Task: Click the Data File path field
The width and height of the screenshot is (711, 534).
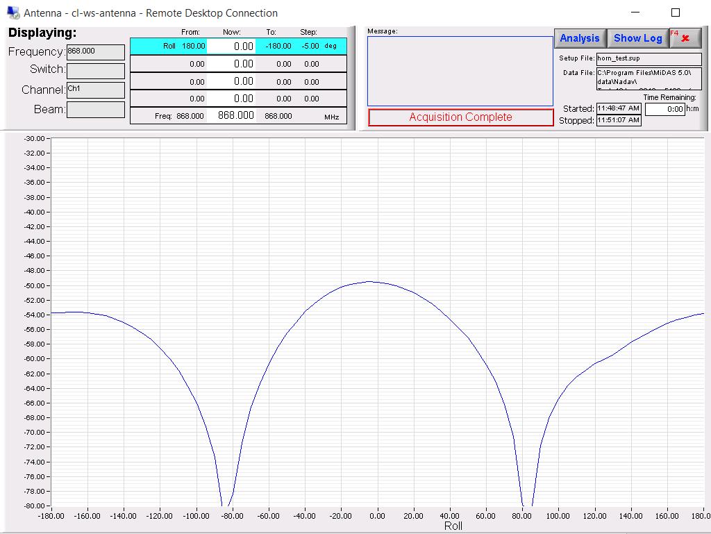Action: click(x=649, y=78)
